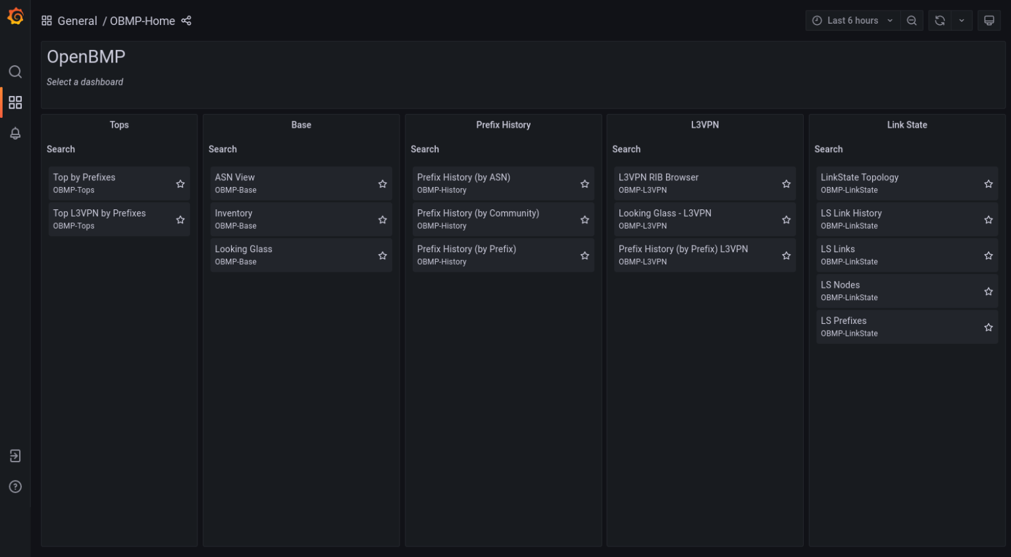Screen dimensions: 1011x557
Task: Zoom out the time range
Action: [912, 20]
